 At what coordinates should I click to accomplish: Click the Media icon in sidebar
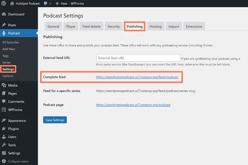click(4, 85)
